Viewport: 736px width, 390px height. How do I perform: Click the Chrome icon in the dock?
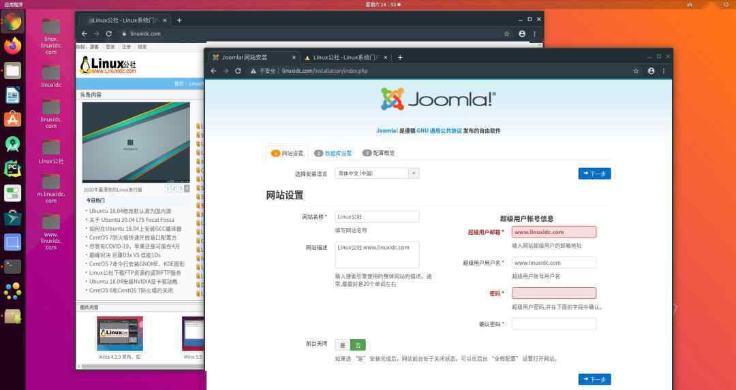pyautogui.click(x=13, y=22)
